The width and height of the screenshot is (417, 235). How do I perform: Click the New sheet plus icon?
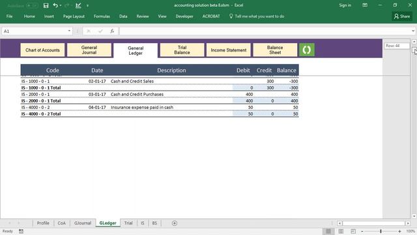(x=175, y=223)
